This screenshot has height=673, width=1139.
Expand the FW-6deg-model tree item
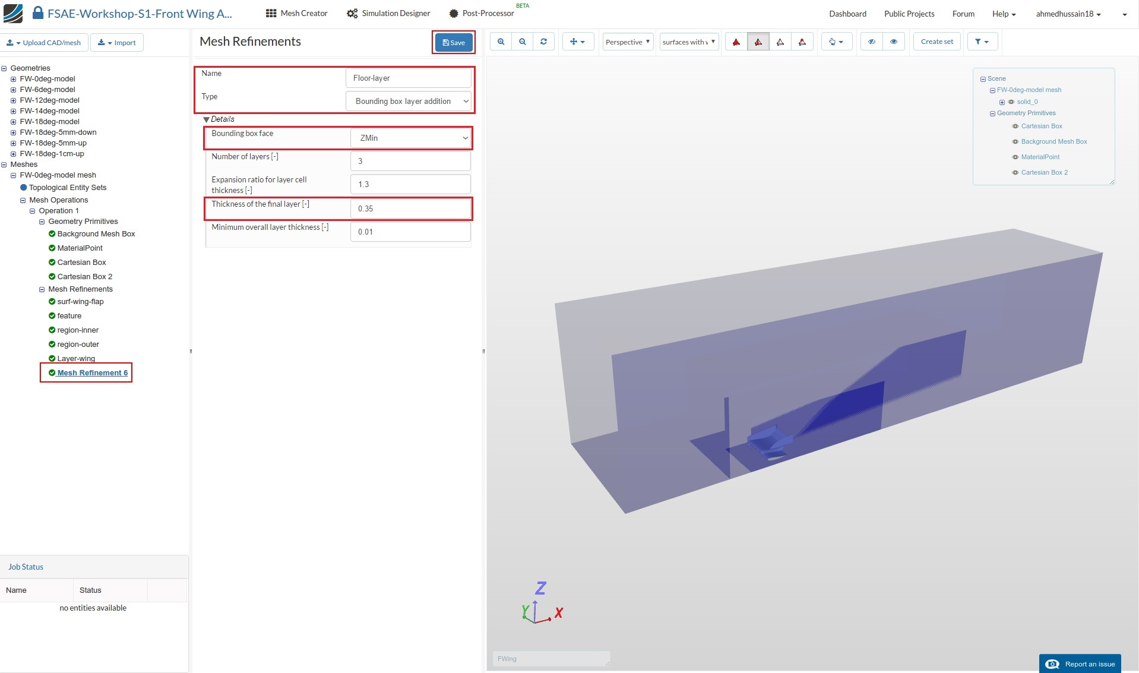point(12,90)
